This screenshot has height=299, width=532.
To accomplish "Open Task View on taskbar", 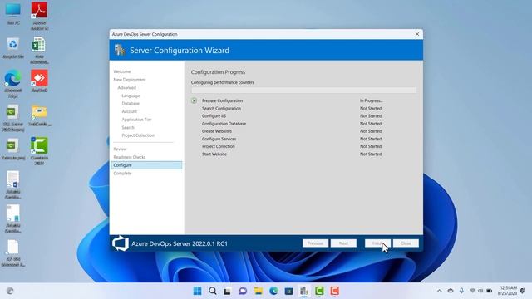I will click(227, 291).
